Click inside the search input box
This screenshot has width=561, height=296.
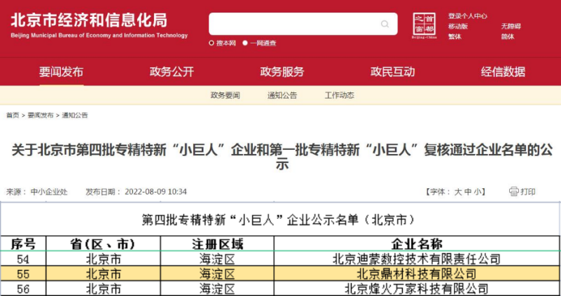pyautogui.click(x=294, y=24)
